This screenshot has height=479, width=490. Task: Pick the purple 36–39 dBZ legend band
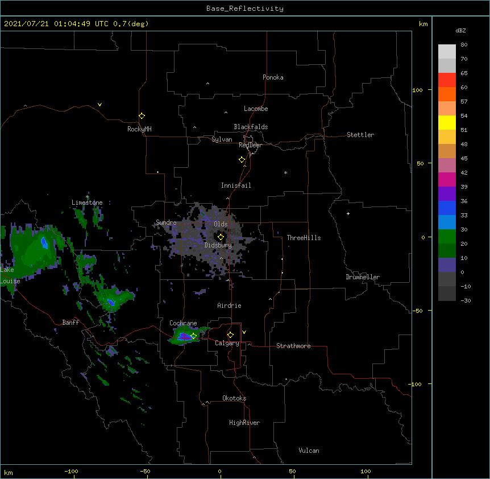coord(447,193)
